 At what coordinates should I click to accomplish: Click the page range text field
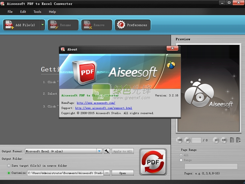211,166
